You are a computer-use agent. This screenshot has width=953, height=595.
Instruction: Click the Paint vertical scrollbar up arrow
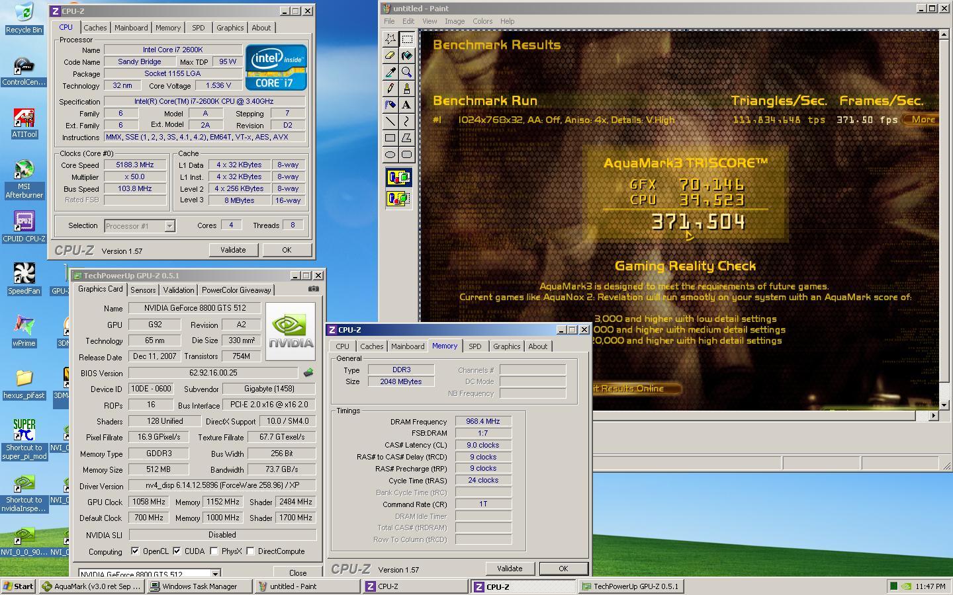pyautogui.click(x=944, y=34)
